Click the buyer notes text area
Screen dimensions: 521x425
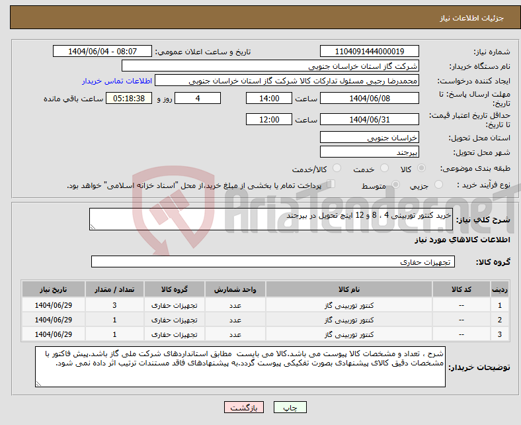coord(241,367)
